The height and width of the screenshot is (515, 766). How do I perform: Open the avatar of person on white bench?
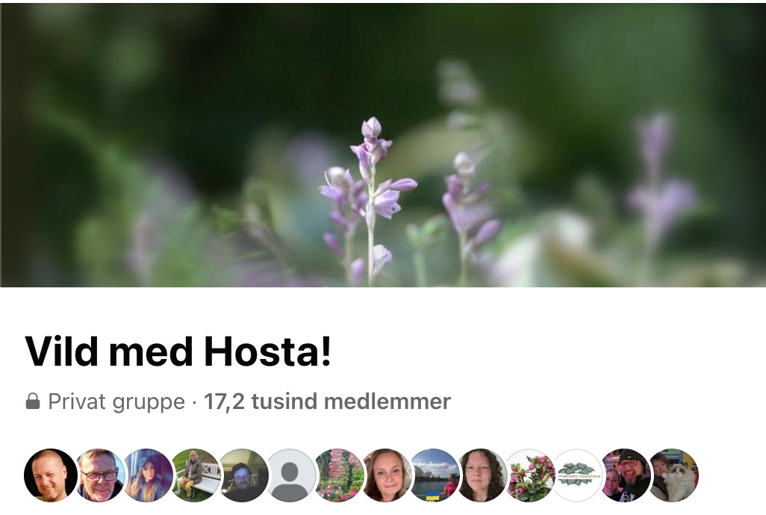pyautogui.click(x=196, y=475)
